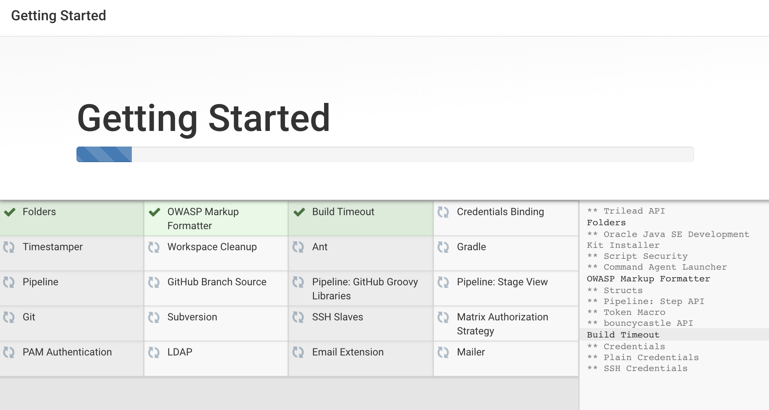
Task: Select the Folders plugin name
Action: click(x=39, y=212)
